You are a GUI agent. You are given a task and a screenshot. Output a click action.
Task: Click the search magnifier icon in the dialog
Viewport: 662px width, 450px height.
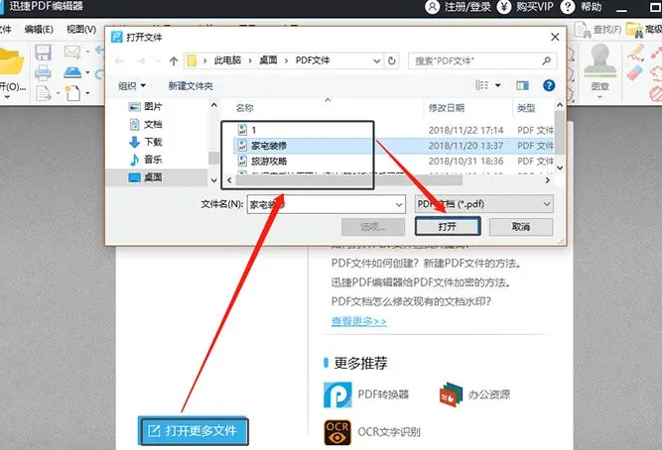546,60
